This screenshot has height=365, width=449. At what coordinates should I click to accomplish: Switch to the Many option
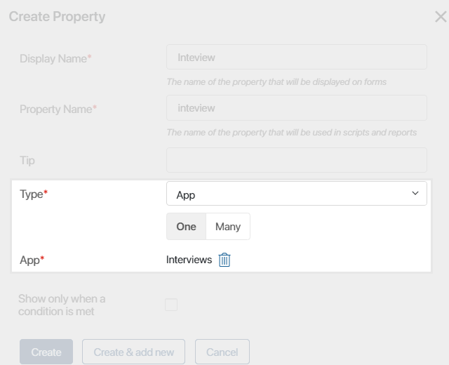click(228, 226)
